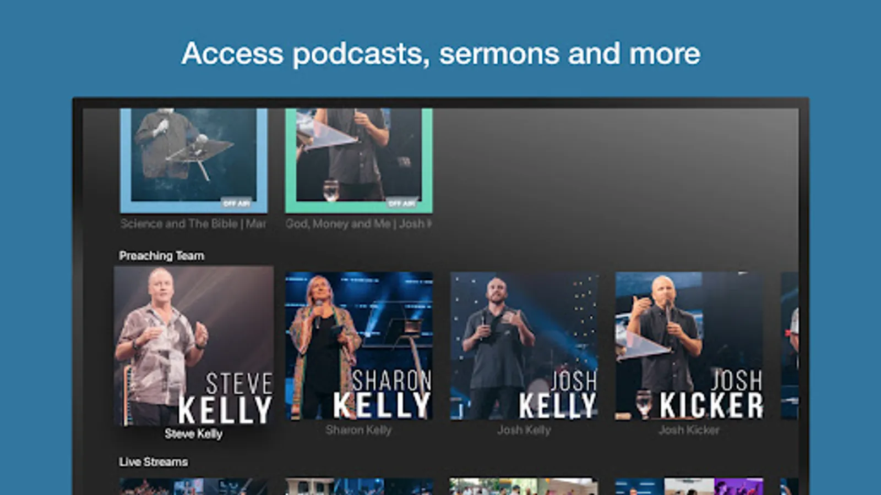Click the God, Money and Me title text

click(x=358, y=224)
